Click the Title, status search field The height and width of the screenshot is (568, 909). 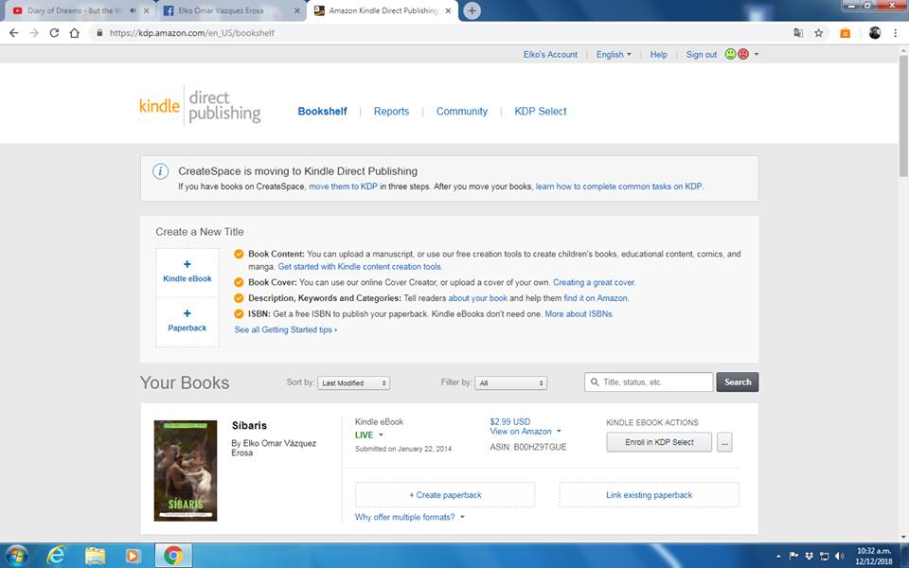pyautogui.click(x=655, y=382)
